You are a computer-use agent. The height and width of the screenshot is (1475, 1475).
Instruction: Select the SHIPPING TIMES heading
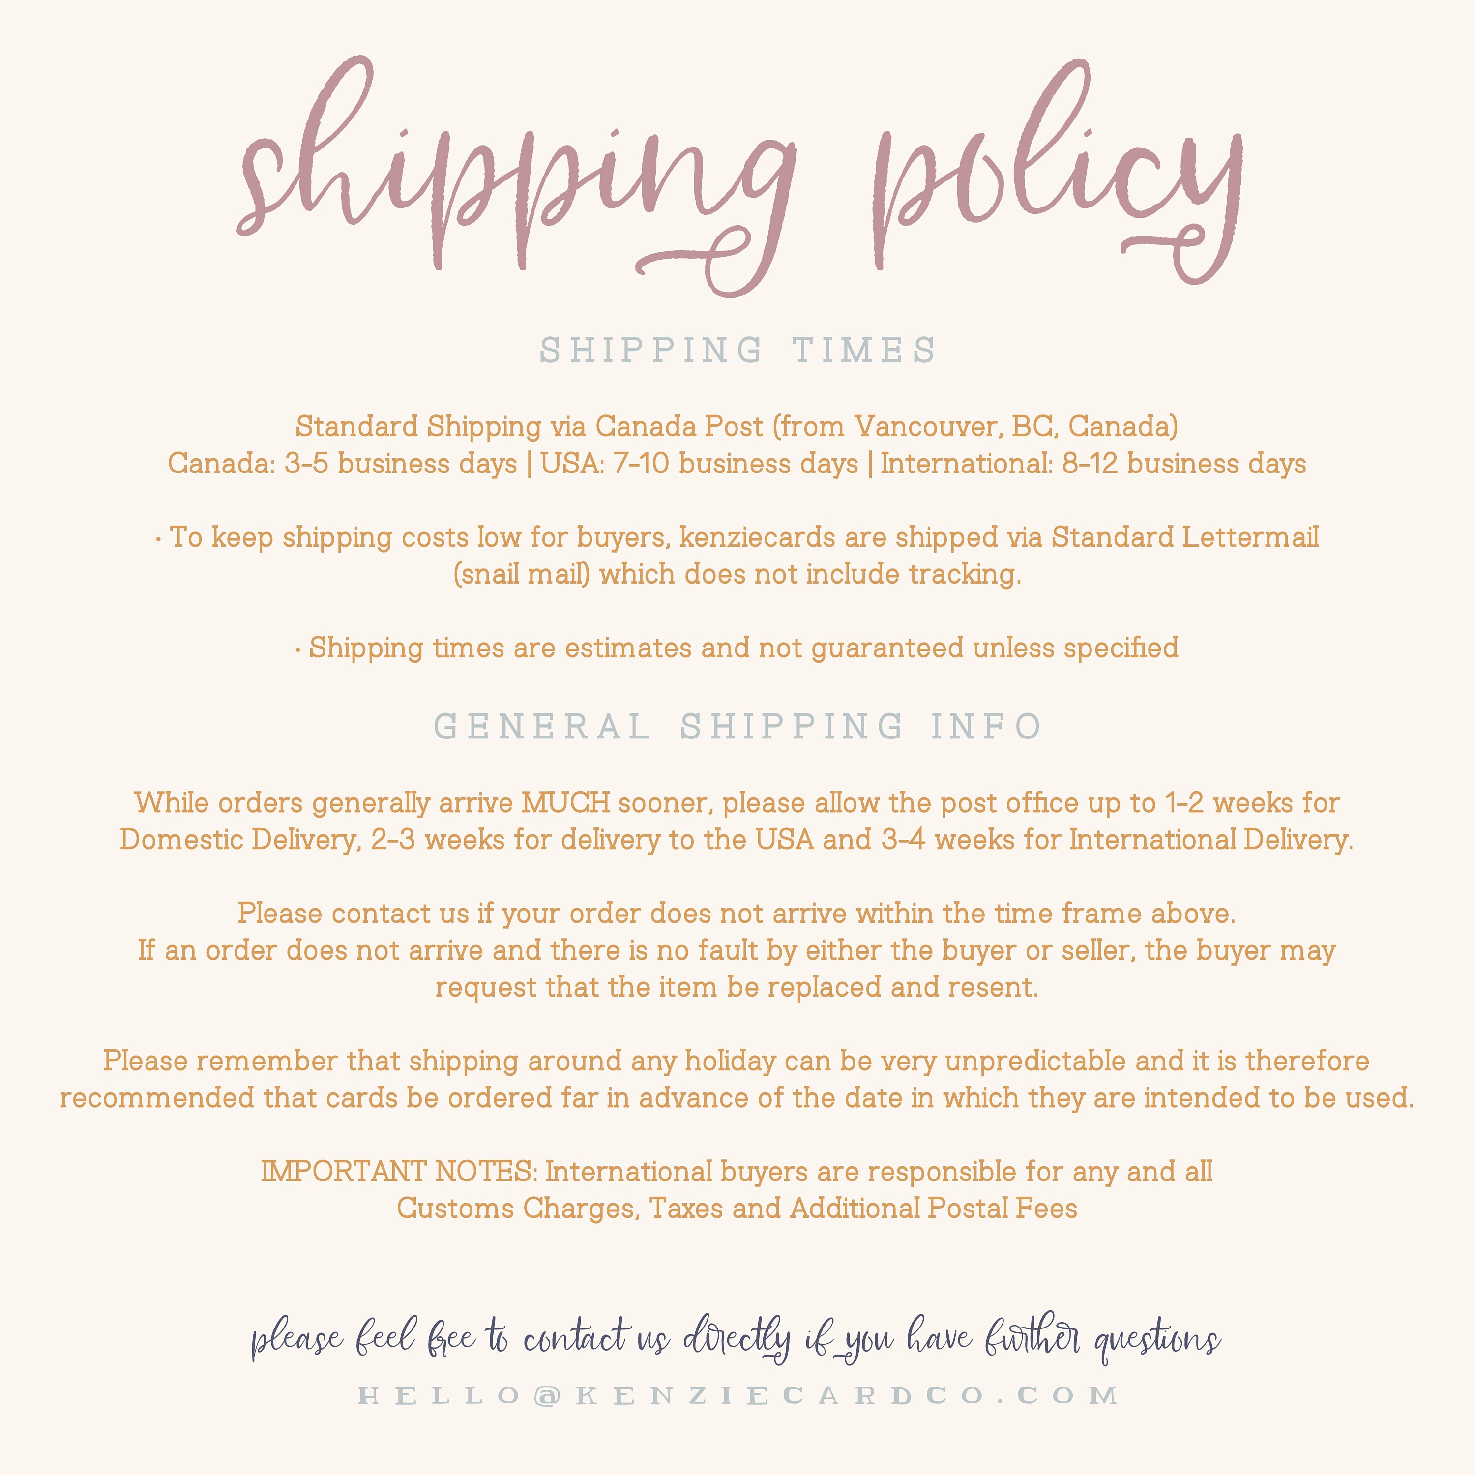[x=737, y=351]
